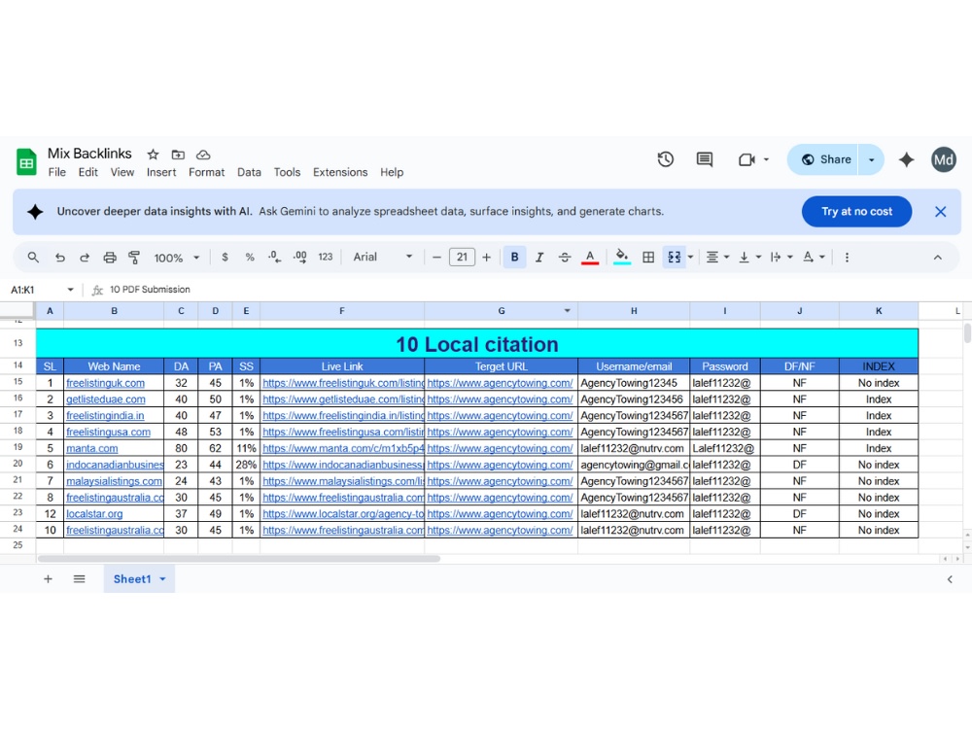Open the Google Sheets home icon
The width and height of the screenshot is (972, 729).
[26, 162]
